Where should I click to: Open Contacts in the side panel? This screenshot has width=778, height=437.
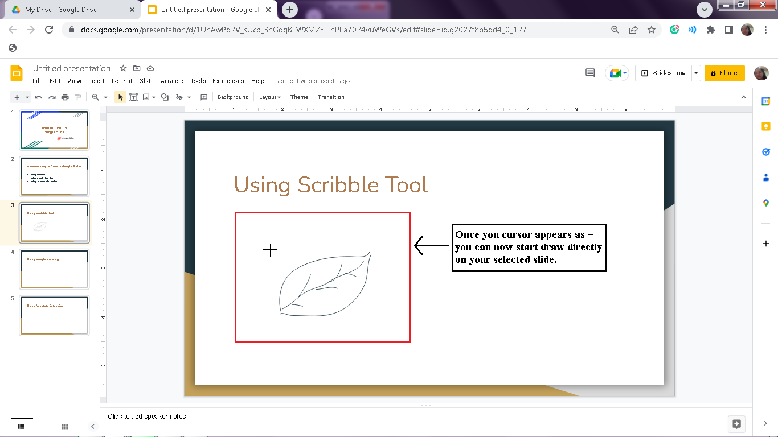(766, 178)
